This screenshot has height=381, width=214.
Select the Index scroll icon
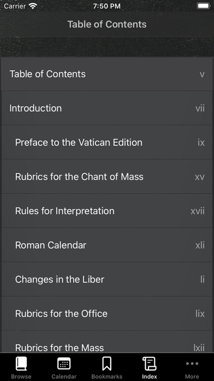[149, 364]
